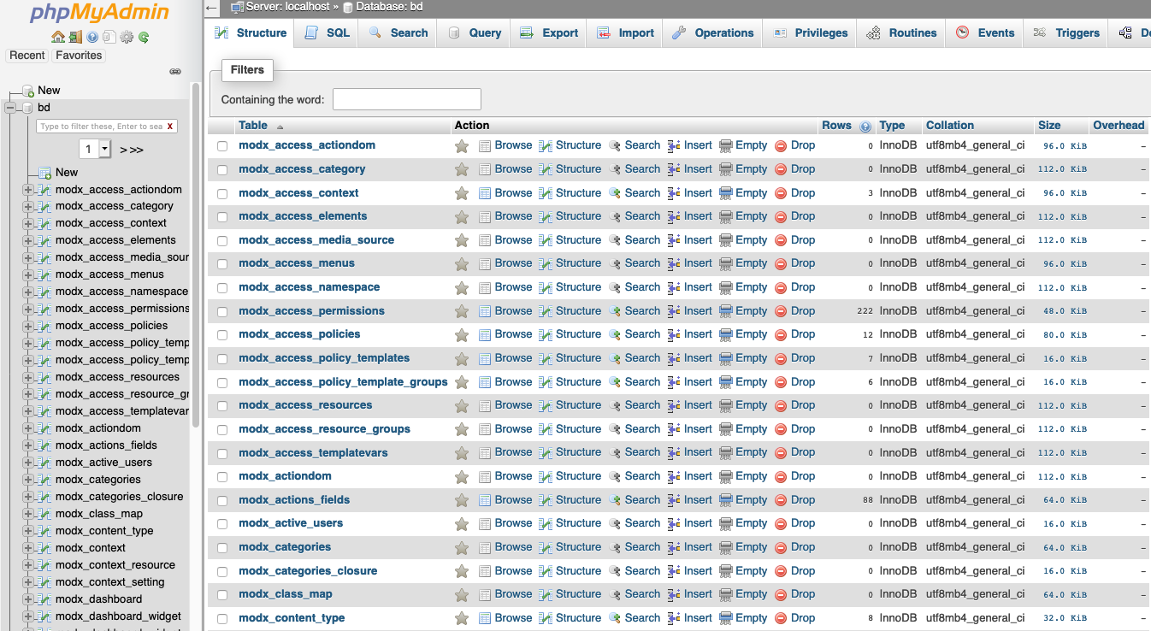This screenshot has width=1151, height=631.
Task: Open phpMyAdmin documentation question-mark icon
Action: coord(92,37)
